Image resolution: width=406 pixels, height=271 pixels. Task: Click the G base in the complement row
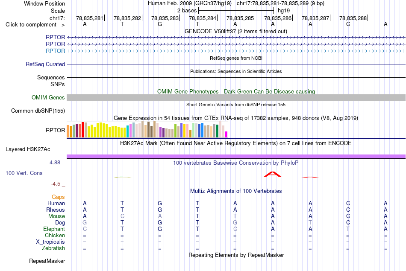(x=160, y=24)
